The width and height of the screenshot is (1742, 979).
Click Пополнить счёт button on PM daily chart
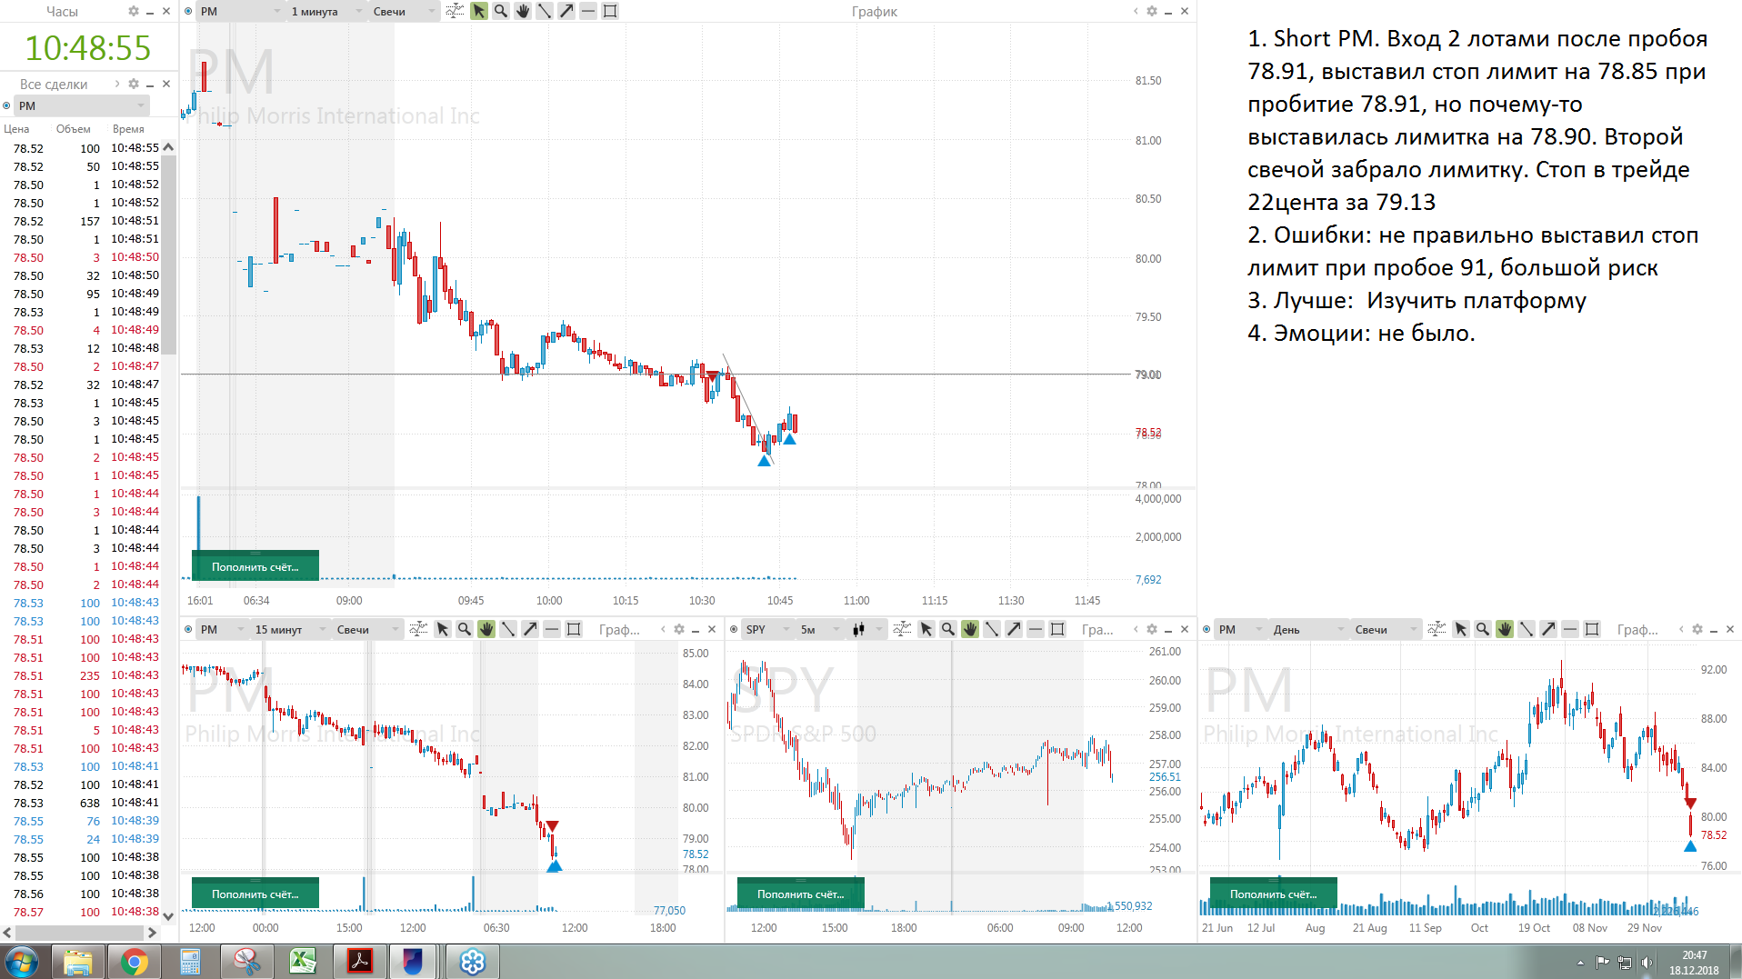pos(1274,894)
